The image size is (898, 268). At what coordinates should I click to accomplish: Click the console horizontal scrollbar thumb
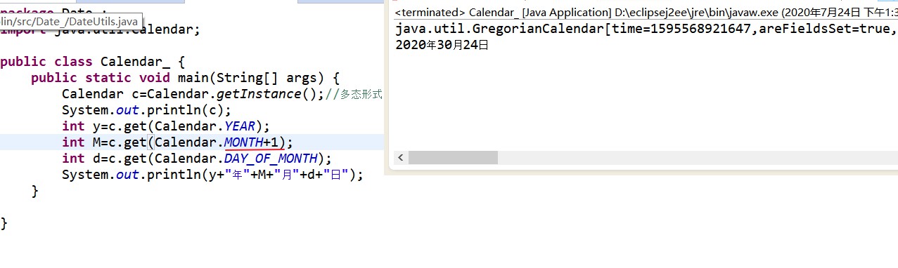coord(453,158)
